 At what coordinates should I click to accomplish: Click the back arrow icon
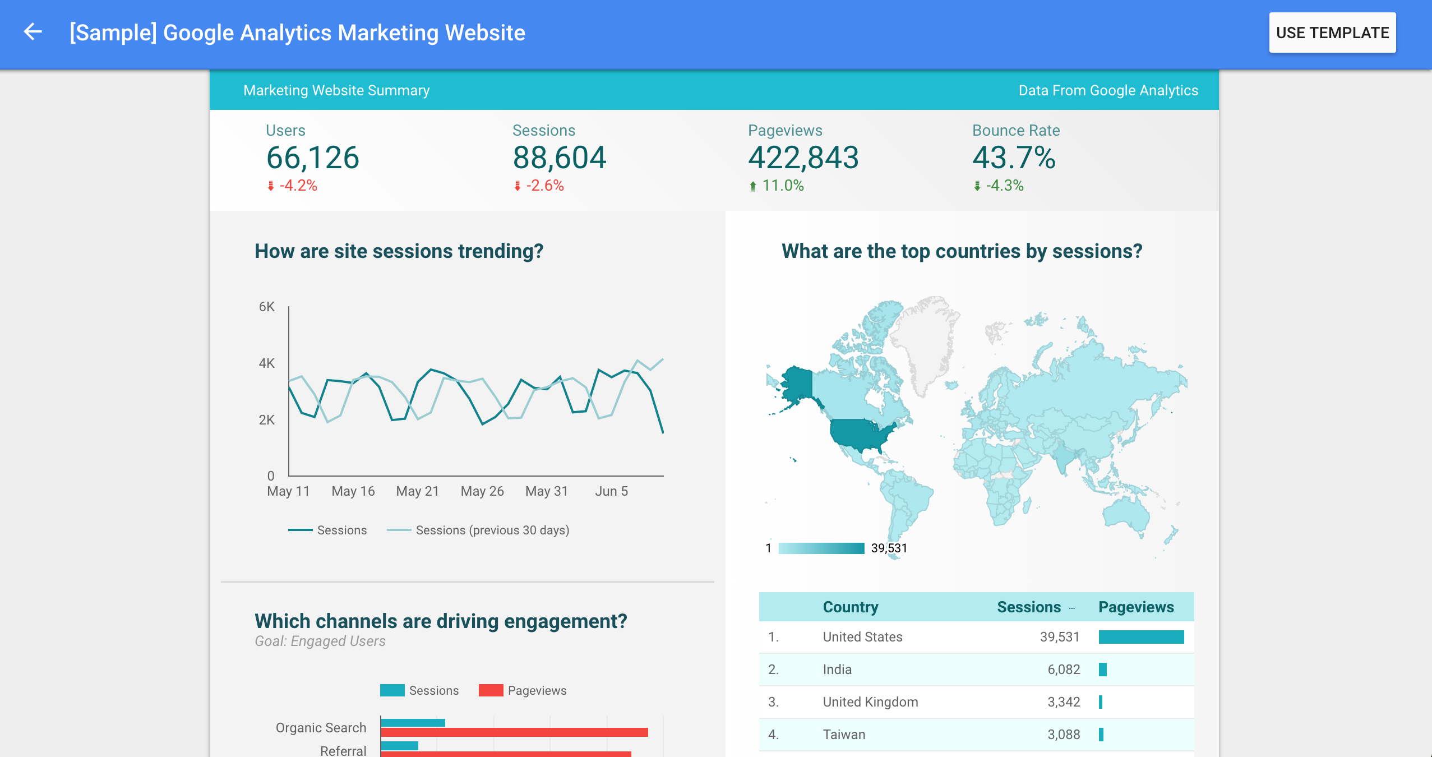tap(33, 32)
